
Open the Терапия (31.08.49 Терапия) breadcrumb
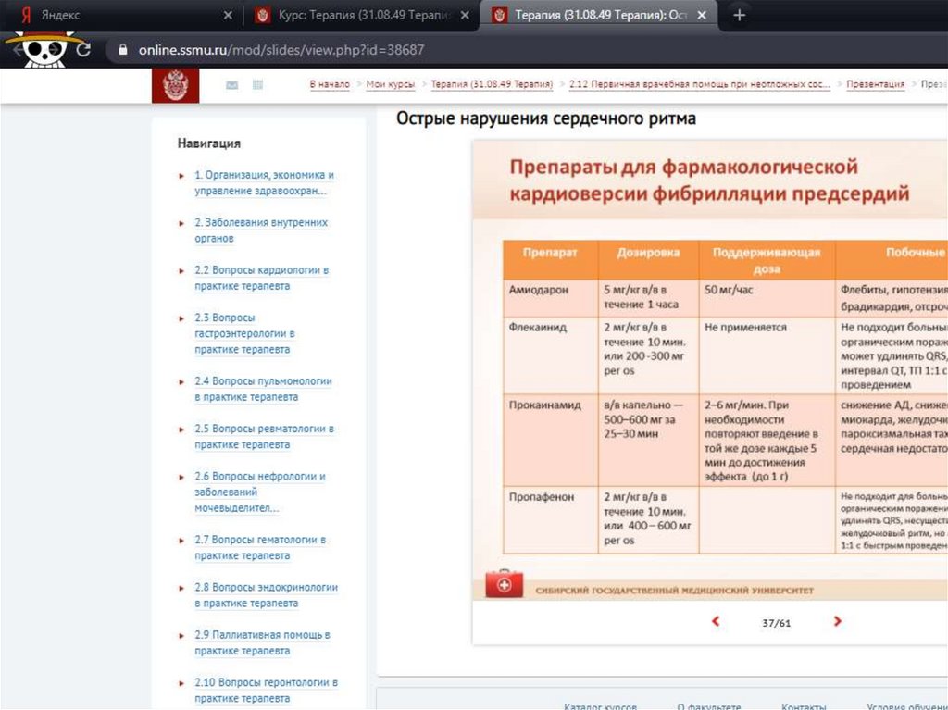tap(492, 84)
